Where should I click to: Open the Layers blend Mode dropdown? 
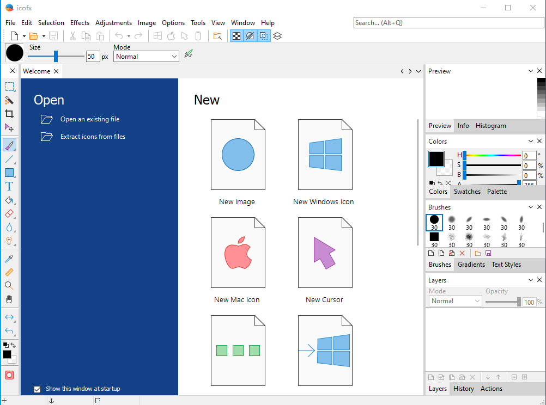pyautogui.click(x=455, y=301)
